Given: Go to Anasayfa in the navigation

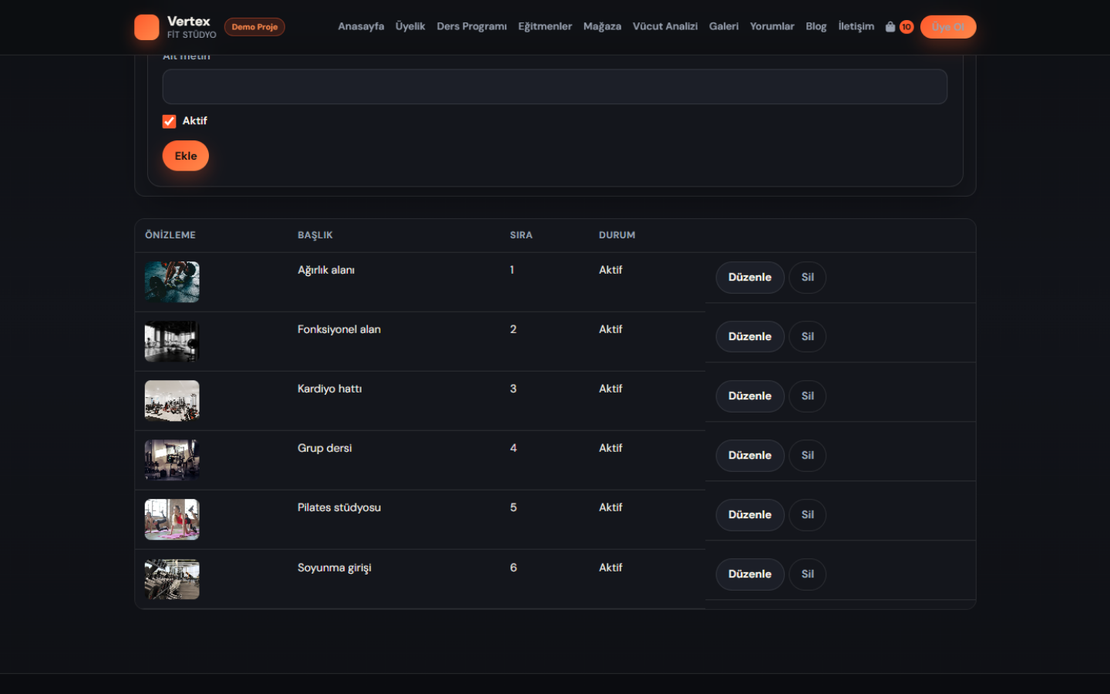Looking at the screenshot, I should click(x=361, y=26).
